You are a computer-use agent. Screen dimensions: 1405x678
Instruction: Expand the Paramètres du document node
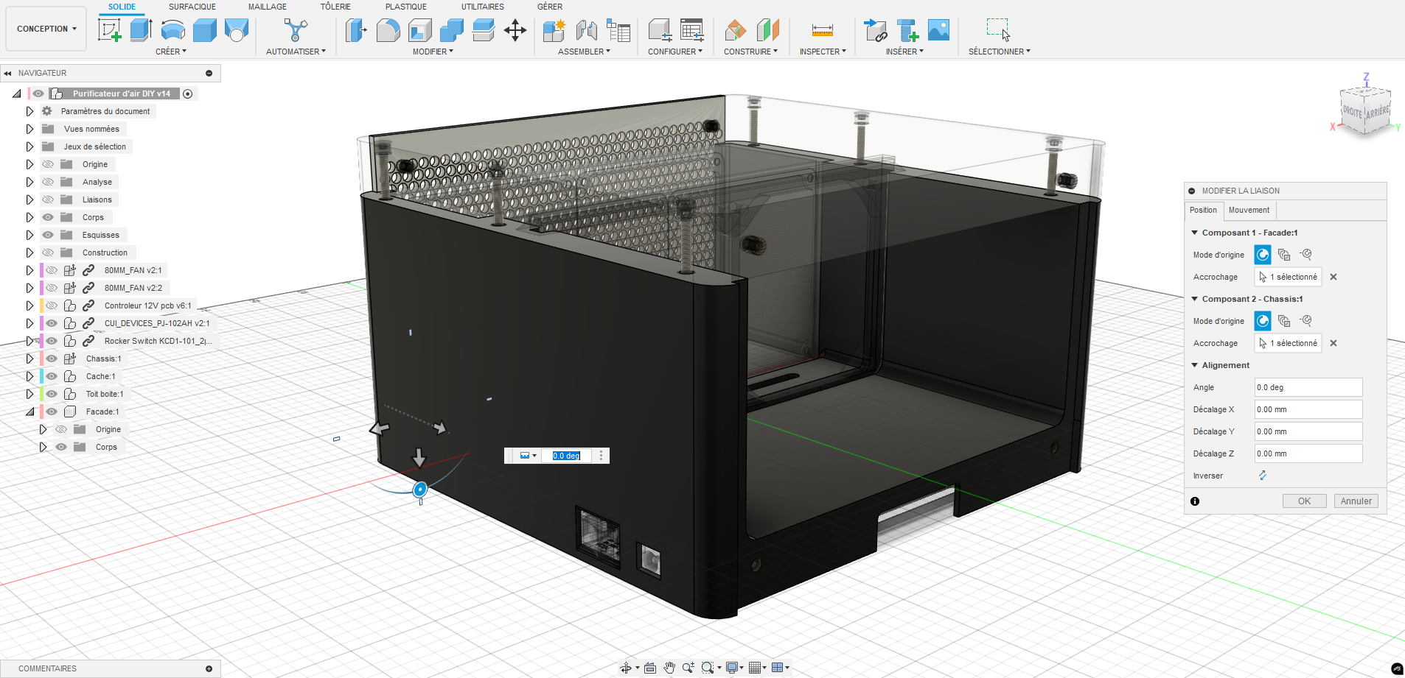tap(29, 111)
